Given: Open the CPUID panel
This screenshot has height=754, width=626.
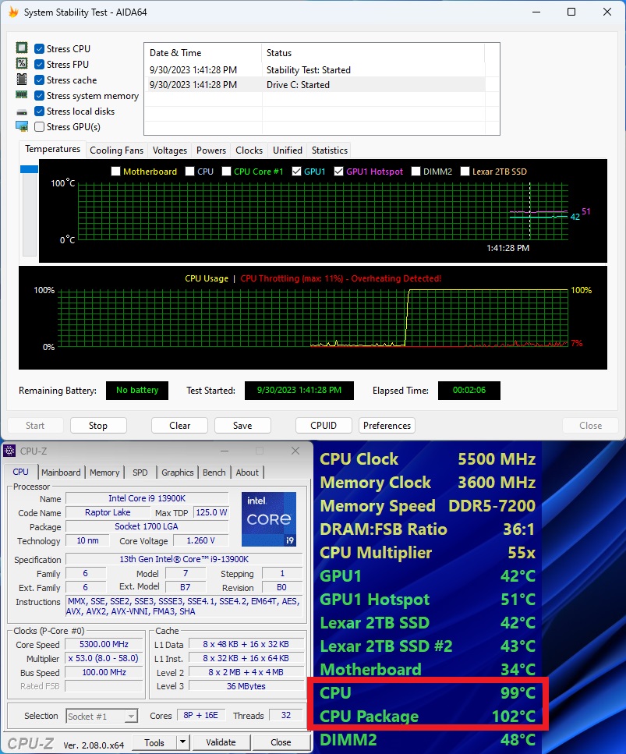Looking at the screenshot, I should (324, 426).
